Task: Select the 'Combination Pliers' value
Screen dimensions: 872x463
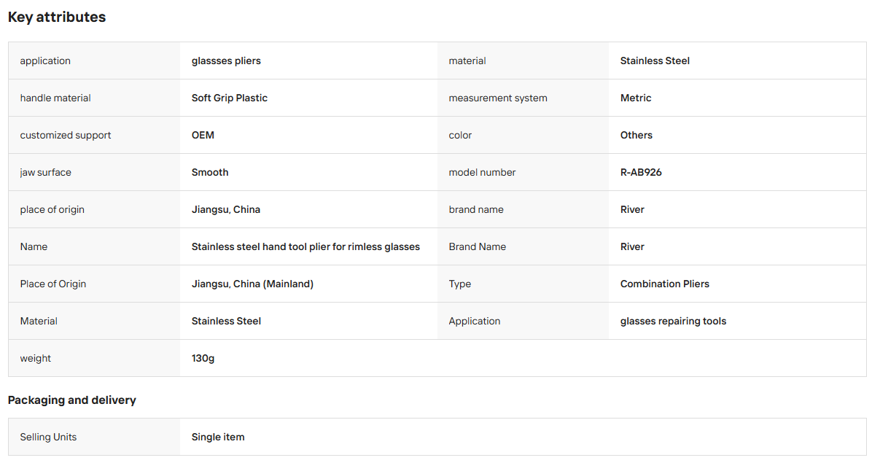Action: click(x=664, y=284)
